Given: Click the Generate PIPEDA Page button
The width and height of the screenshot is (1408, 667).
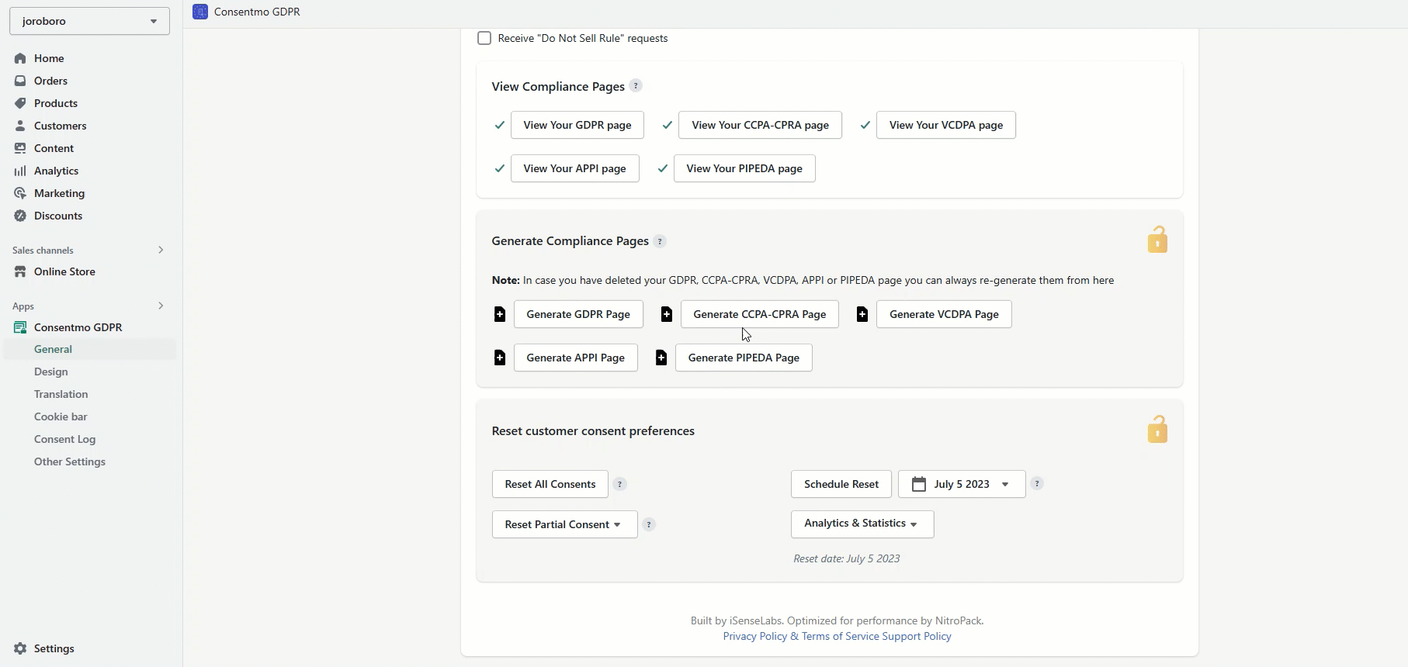Looking at the screenshot, I should (x=743, y=358).
